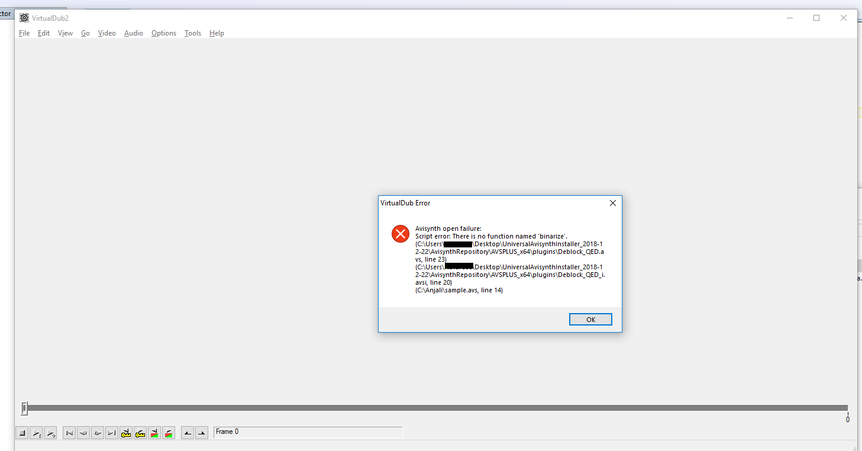The height and width of the screenshot is (451, 862).
Task: Click OK in the VirtualDub Error dialog
Action: click(x=590, y=320)
